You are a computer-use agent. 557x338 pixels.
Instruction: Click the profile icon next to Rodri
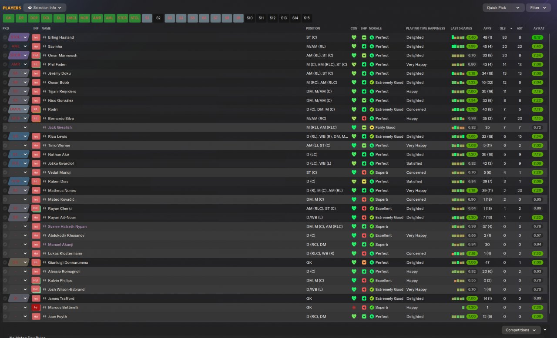[44, 109]
